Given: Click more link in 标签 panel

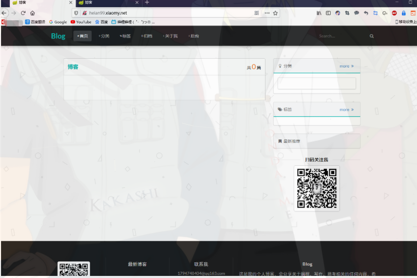Looking at the screenshot, I should click(347, 110).
